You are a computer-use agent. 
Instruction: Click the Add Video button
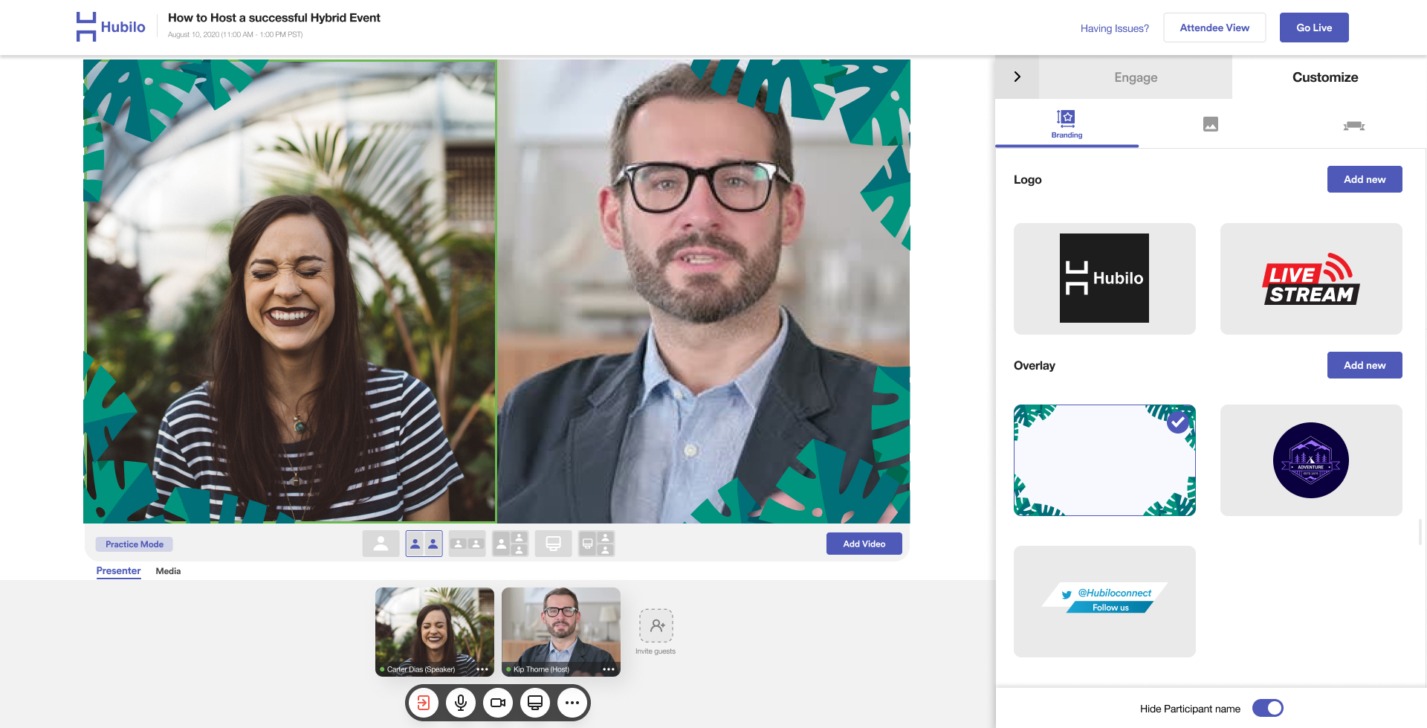point(864,544)
